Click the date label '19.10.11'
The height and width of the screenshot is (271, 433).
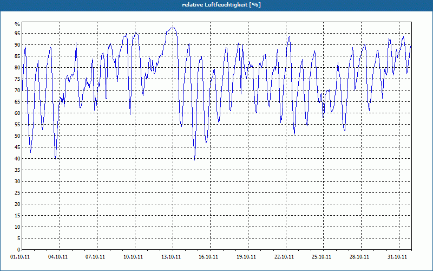click(x=246, y=257)
